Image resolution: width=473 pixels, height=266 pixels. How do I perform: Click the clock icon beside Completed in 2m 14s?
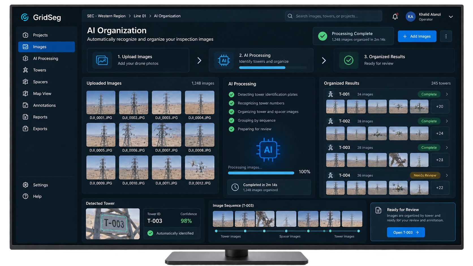(235, 187)
